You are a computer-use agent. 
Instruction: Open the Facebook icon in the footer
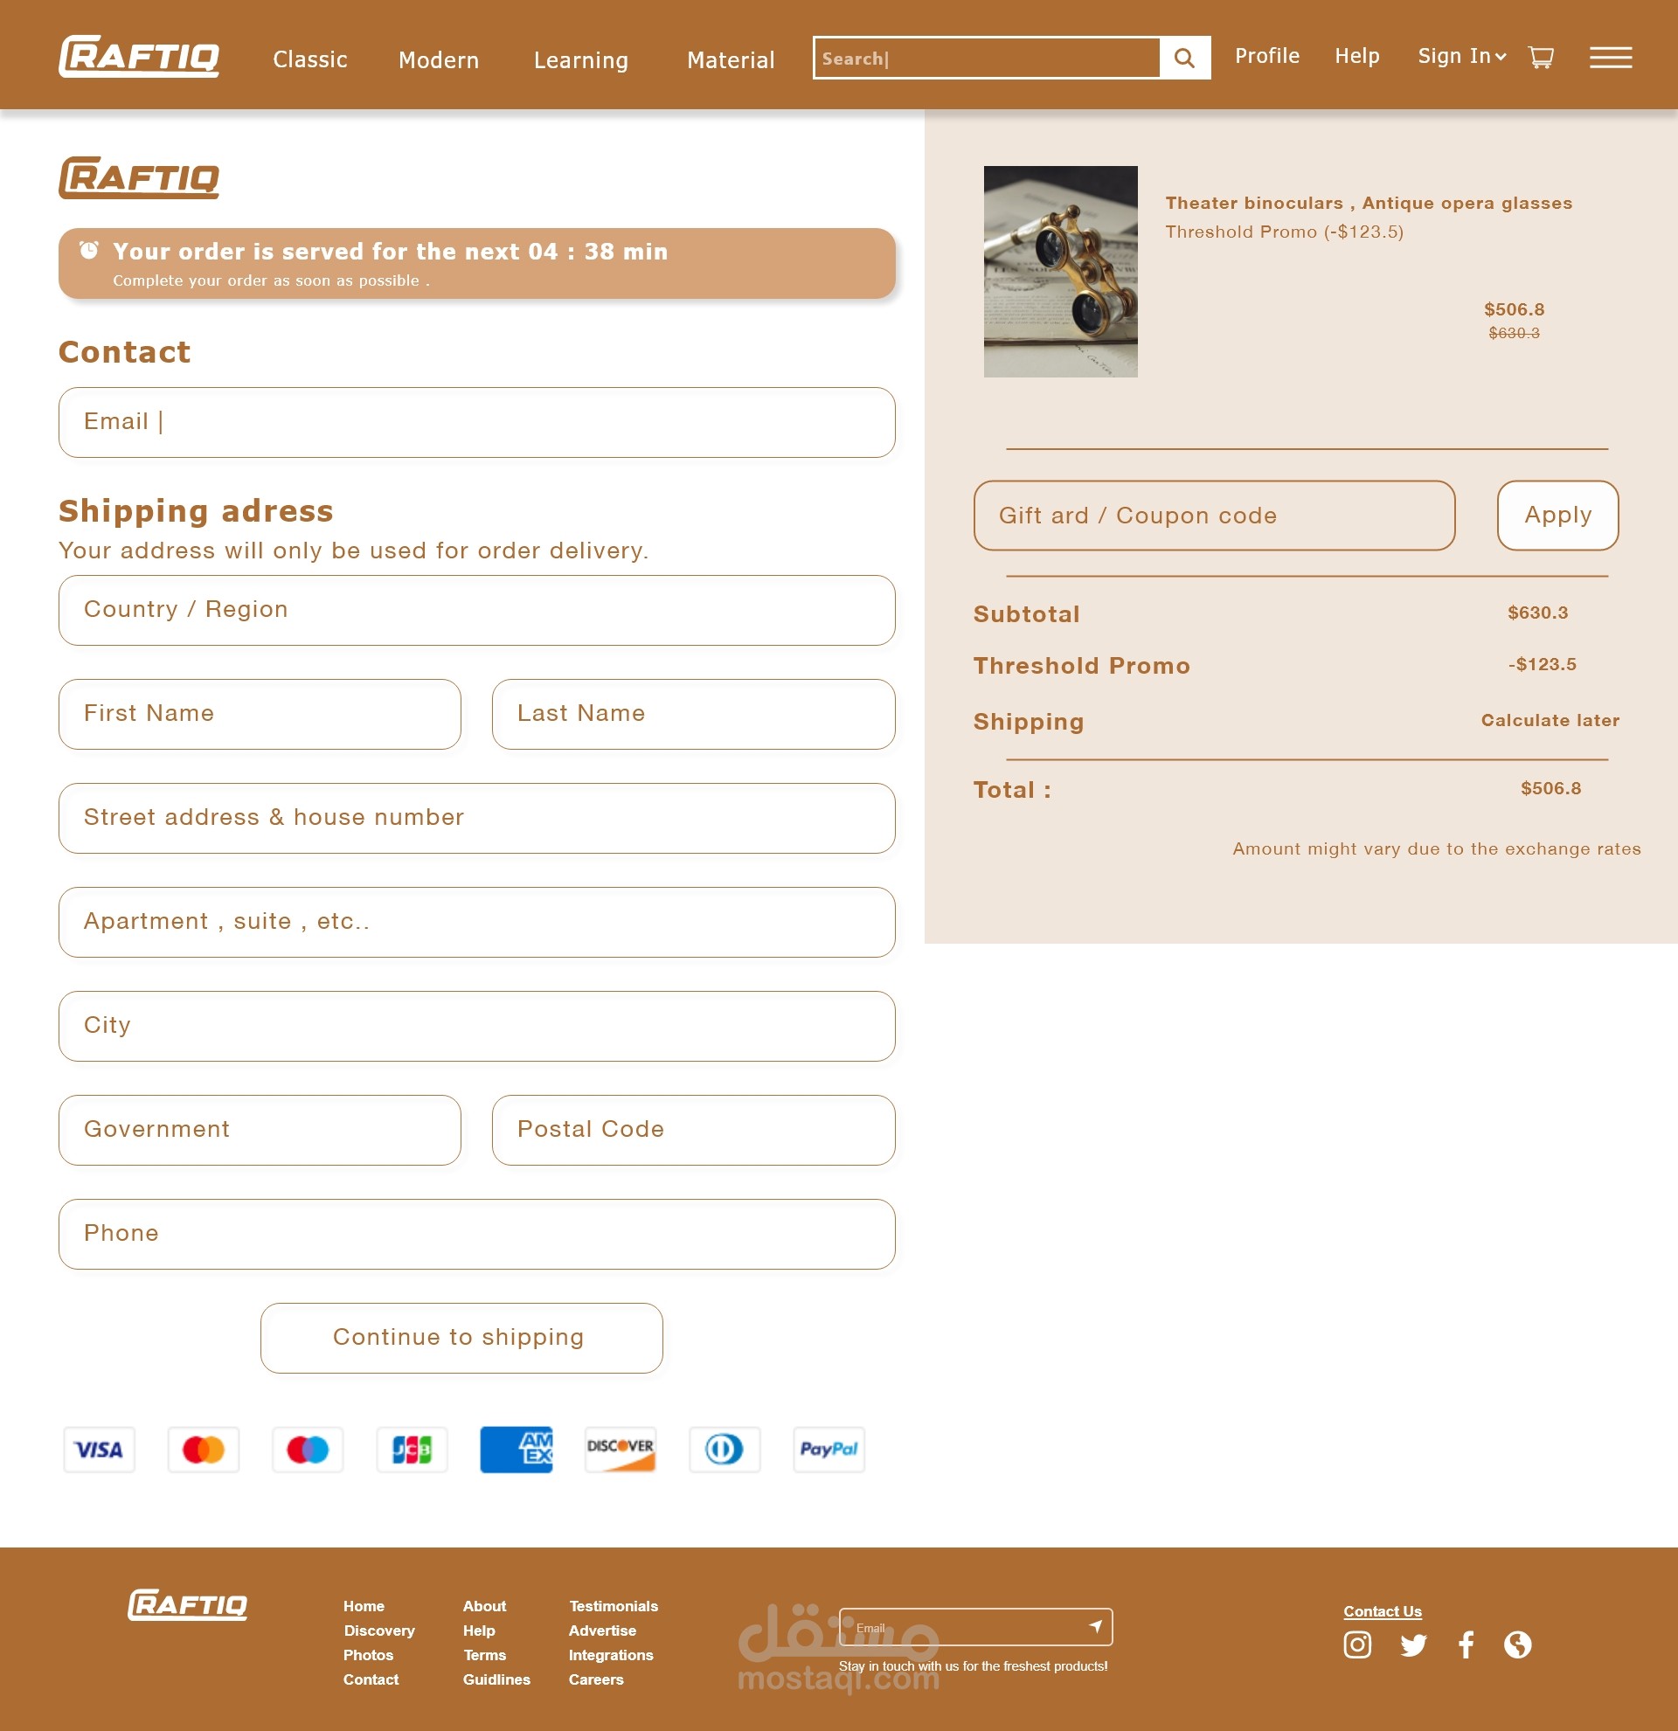(1466, 1644)
